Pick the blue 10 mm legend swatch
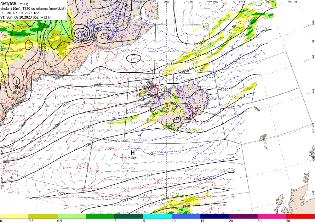Viewport: 315px width, 223px height. (x=186, y=216)
